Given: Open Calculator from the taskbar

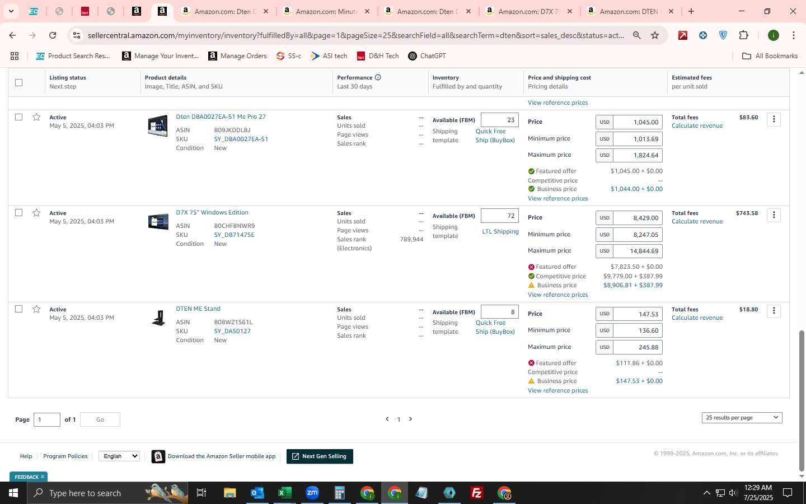Looking at the screenshot, I should [339, 493].
